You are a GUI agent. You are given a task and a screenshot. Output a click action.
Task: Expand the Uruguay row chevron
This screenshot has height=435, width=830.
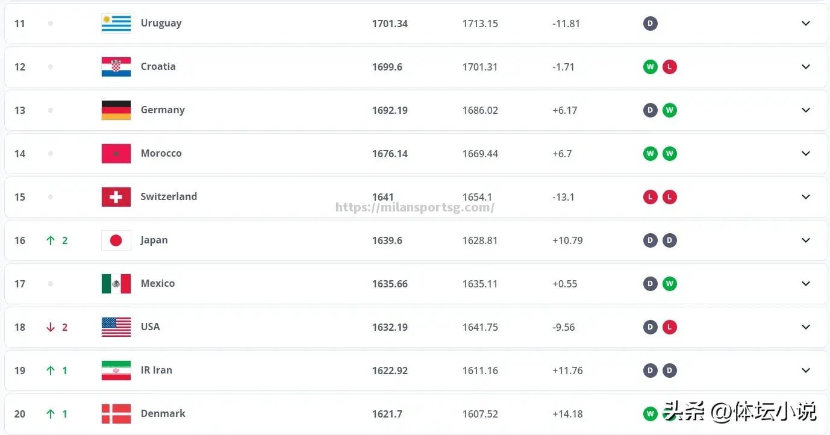[x=806, y=23]
